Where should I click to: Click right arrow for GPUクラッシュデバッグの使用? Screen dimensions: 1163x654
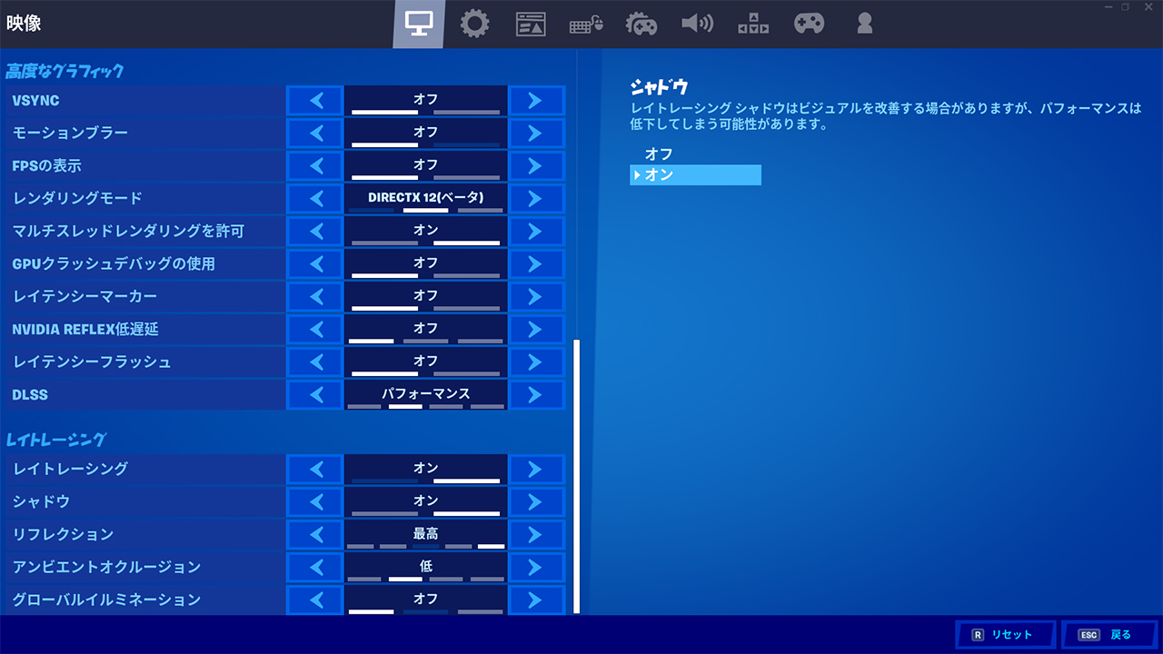536,263
